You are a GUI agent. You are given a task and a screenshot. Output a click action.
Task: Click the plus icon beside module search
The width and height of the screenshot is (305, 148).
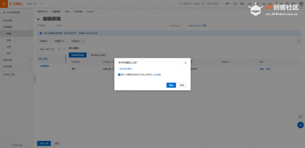[64, 49]
